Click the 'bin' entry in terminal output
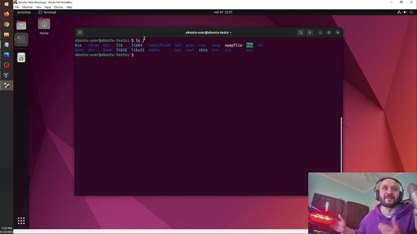The height and width of the screenshot is (234, 417). click(78, 45)
